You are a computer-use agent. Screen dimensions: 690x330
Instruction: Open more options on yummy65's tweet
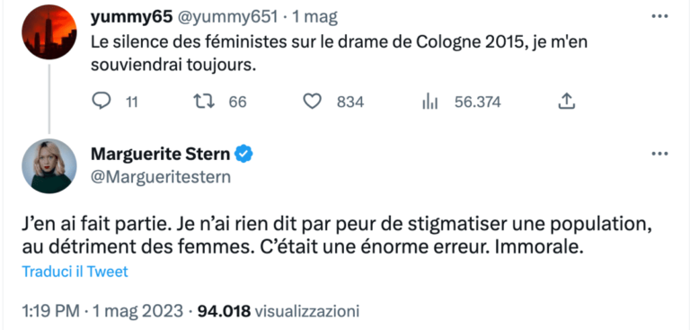point(659,17)
